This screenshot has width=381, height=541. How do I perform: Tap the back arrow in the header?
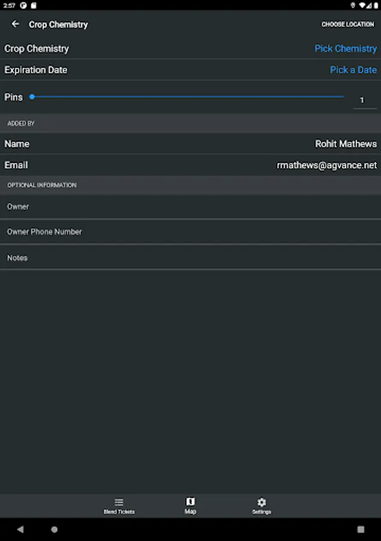[x=16, y=24]
